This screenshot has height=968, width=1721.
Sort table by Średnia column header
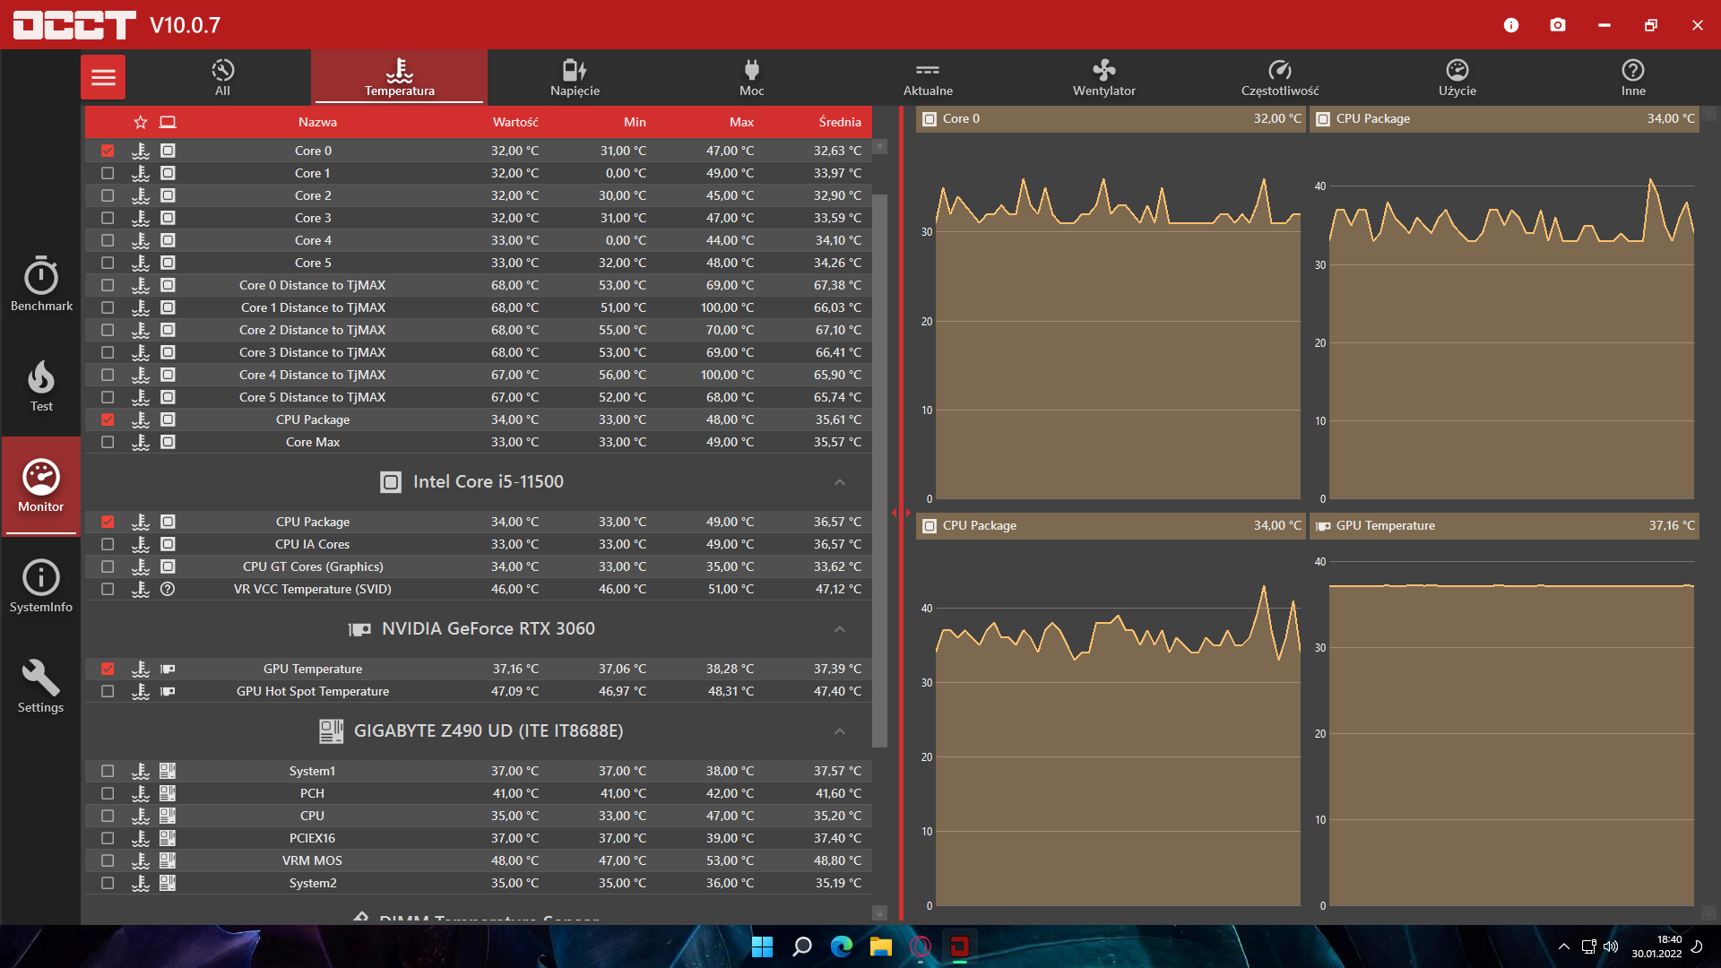pyautogui.click(x=839, y=122)
